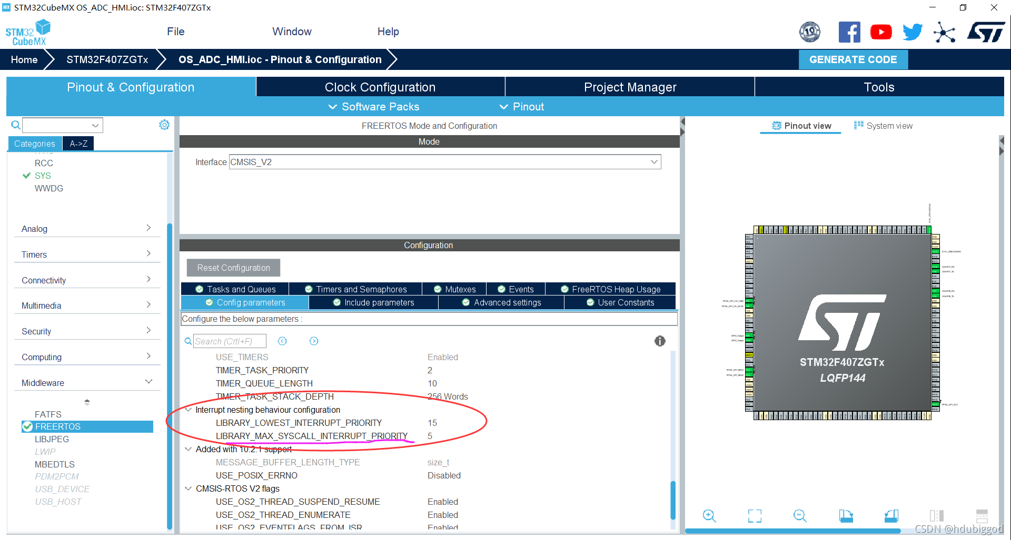Open the User Constants tab
The height and width of the screenshot is (540, 1011).
click(x=620, y=302)
